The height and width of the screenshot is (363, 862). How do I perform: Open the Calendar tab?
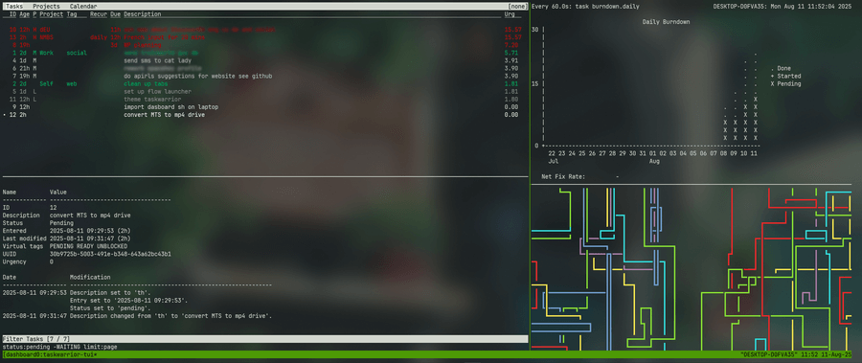[83, 6]
